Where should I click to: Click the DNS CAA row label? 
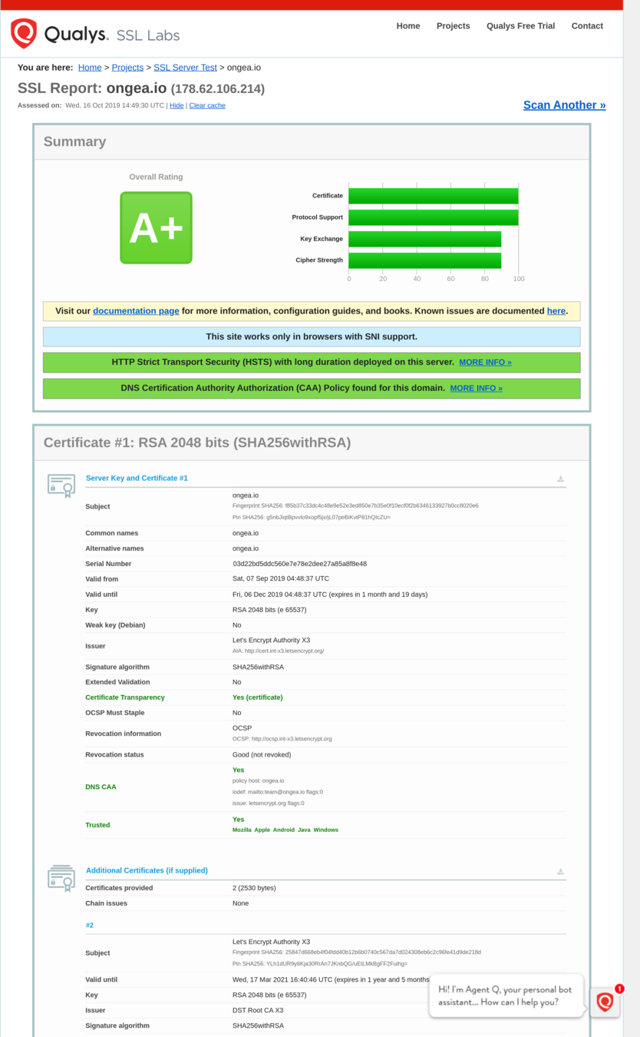[x=101, y=787]
